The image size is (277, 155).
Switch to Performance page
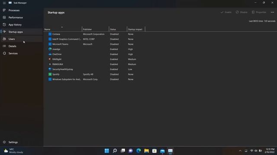pyautogui.click(x=22, y=17)
